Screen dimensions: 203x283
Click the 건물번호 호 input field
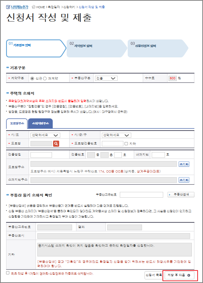click(118, 155)
